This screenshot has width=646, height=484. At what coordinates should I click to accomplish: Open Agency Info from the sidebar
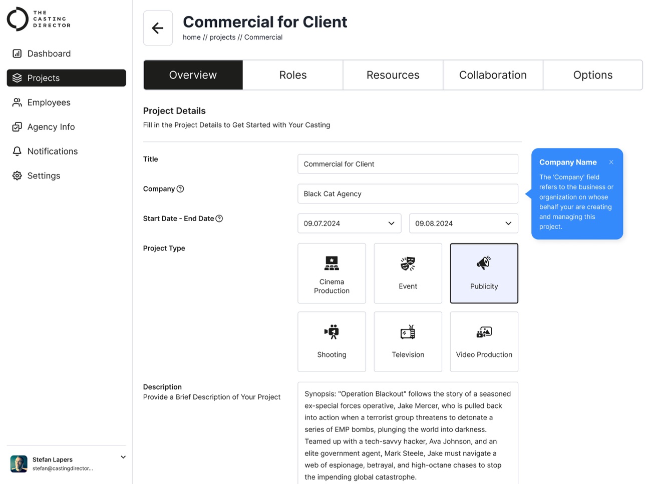click(66, 127)
